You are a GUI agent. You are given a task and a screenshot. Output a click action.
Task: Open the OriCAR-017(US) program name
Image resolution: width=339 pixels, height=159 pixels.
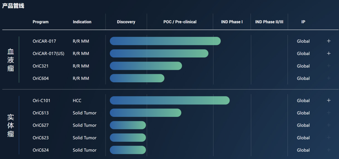pyautogui.click(x=48, y=54)
